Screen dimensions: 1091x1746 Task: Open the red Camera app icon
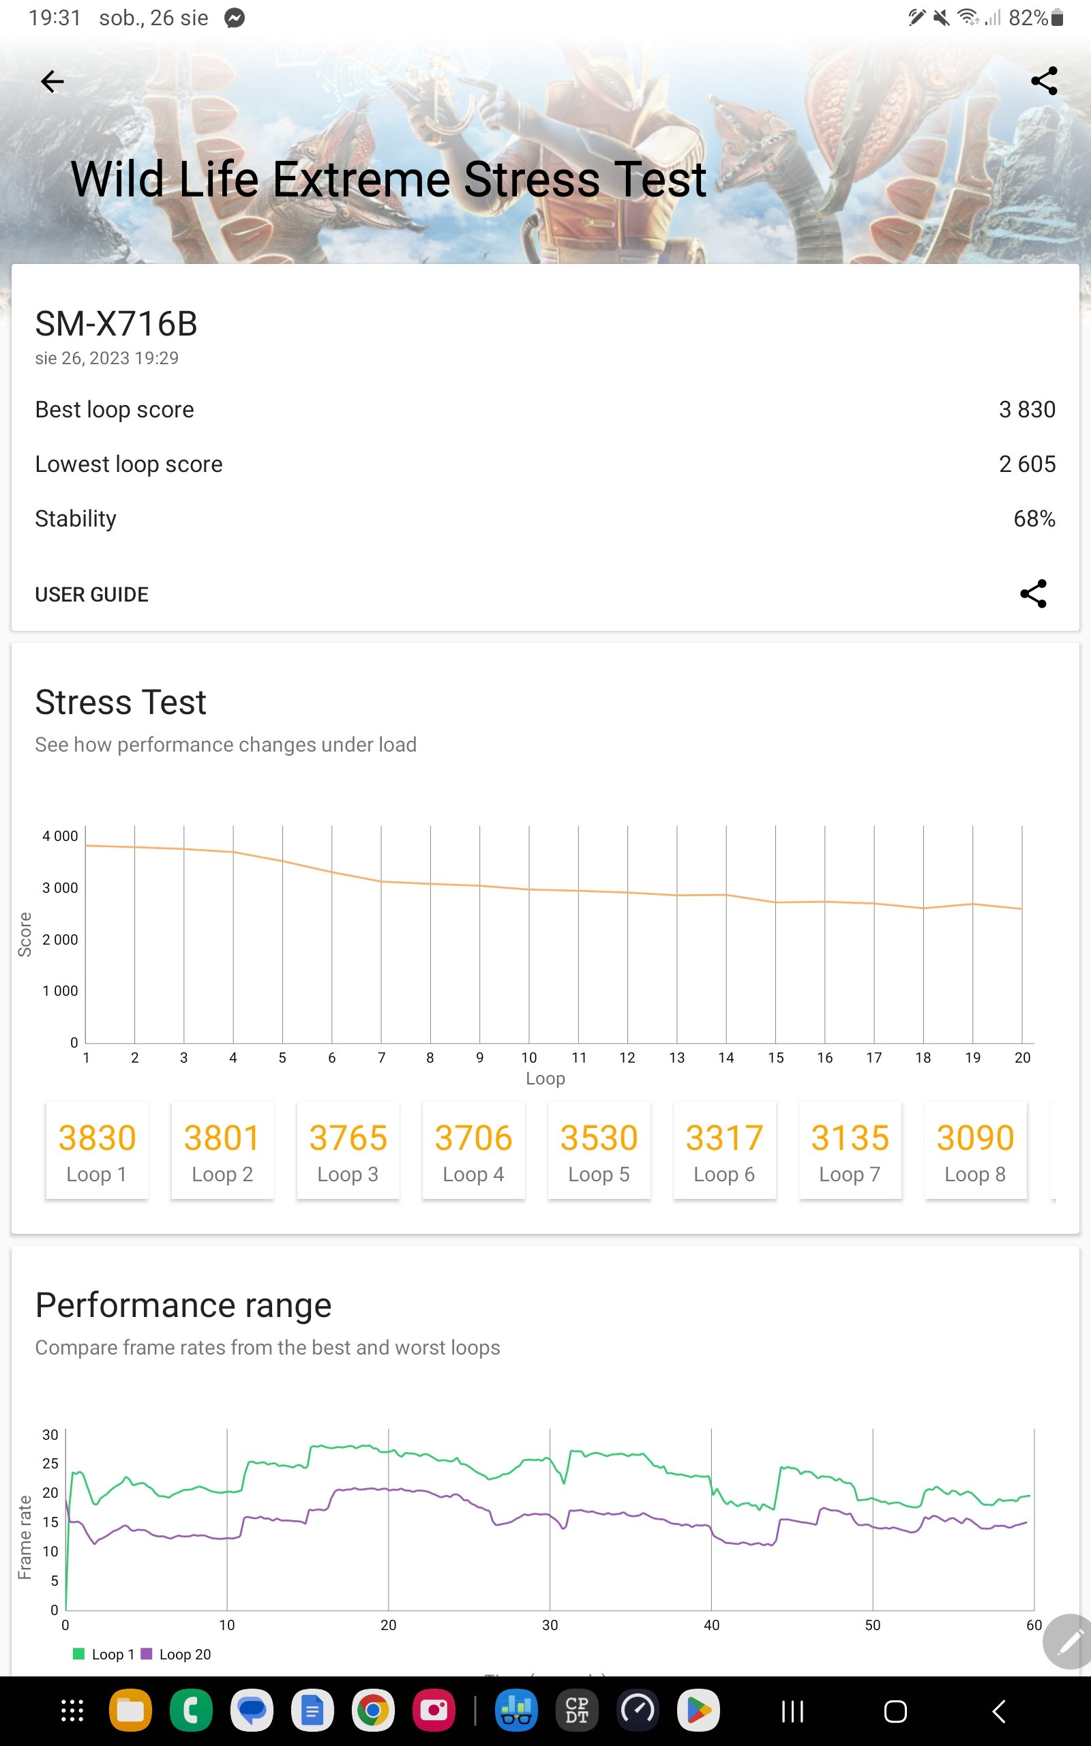434,1711
